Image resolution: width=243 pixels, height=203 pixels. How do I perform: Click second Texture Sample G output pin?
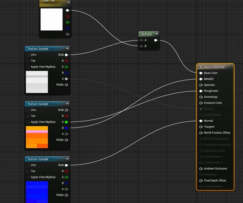[x=66, y=122]
